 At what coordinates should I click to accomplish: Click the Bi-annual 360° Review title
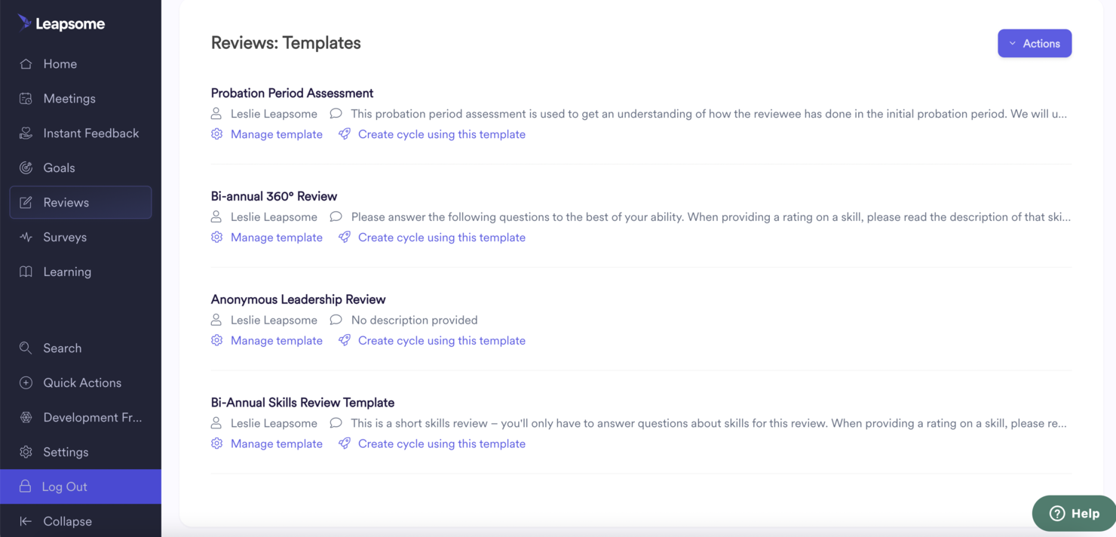(274, 197)
